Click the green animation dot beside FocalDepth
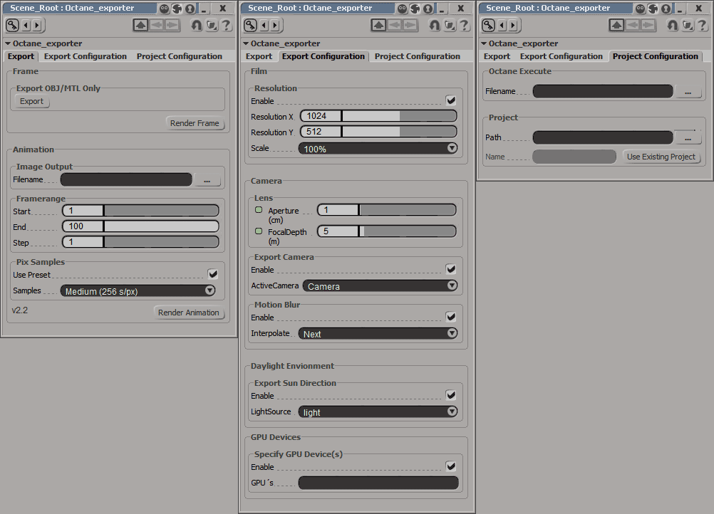Viewport: 714px width, 514px height. point(259,231)
